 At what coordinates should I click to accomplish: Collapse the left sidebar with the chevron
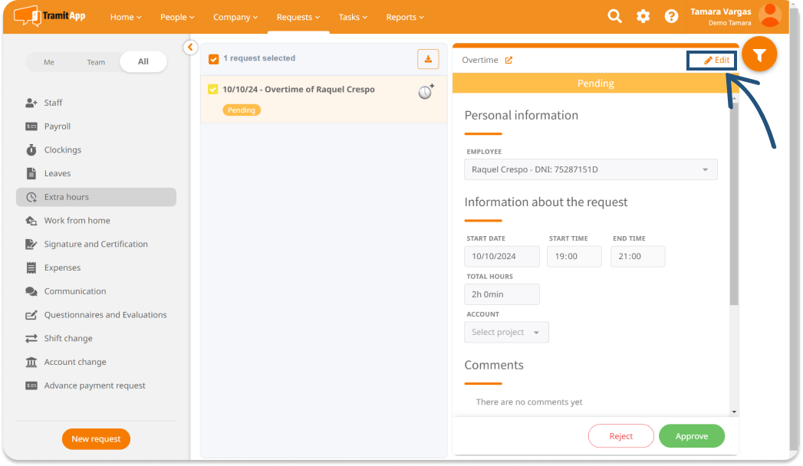[190, 48]
